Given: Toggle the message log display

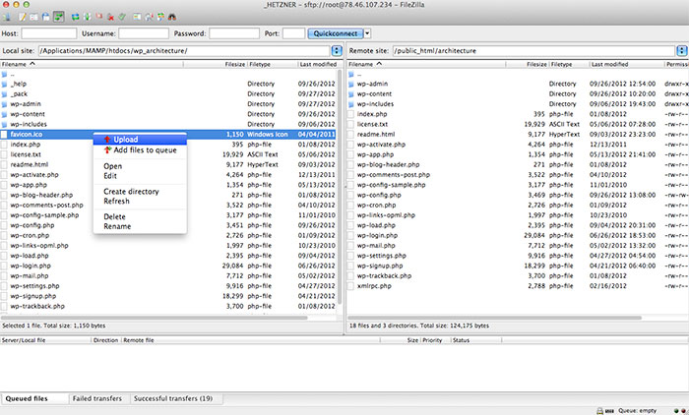Looking at the screenshot, I should pos(23,17).
